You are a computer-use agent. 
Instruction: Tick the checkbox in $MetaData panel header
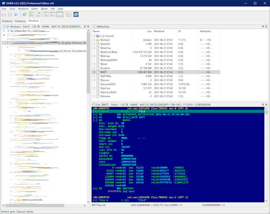point(94,27)
